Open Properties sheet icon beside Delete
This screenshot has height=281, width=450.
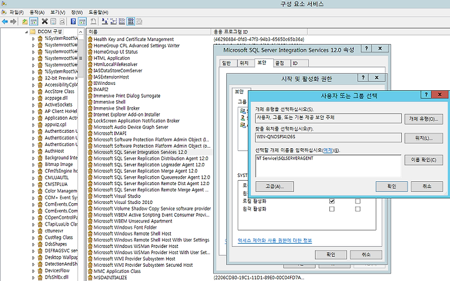pos(53,21)
